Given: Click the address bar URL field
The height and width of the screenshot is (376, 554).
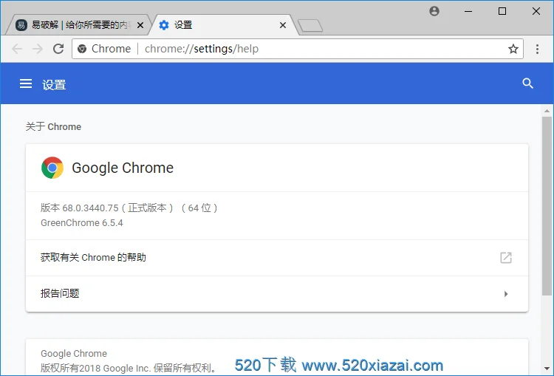Looking at the screenshot, I should [x=297, y=49].
